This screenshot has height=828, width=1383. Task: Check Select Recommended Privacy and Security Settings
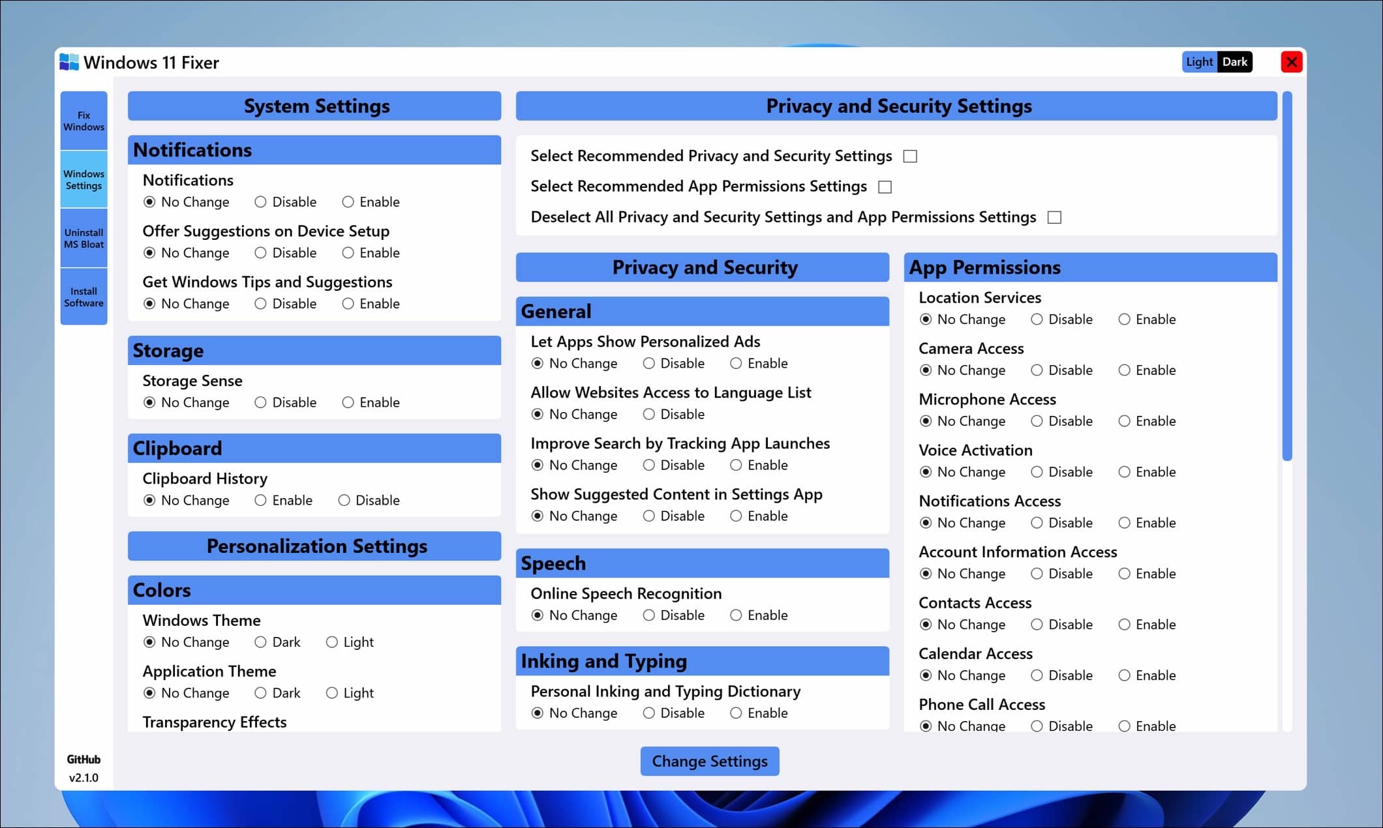click(910, 156)
